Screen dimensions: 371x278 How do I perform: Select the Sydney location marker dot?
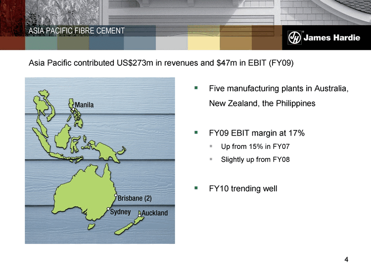coord(108,209)
